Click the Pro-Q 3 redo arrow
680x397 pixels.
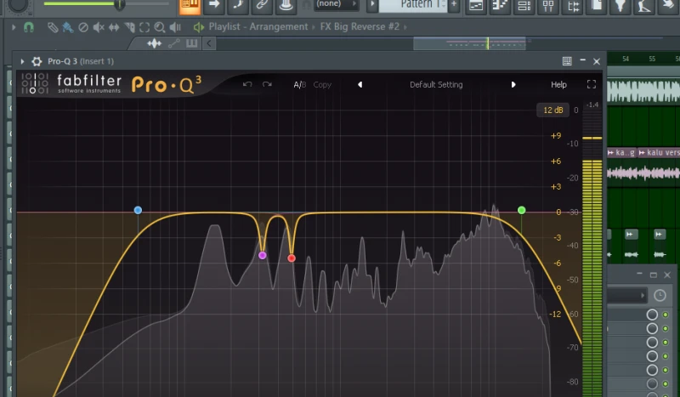pos(267,85)
